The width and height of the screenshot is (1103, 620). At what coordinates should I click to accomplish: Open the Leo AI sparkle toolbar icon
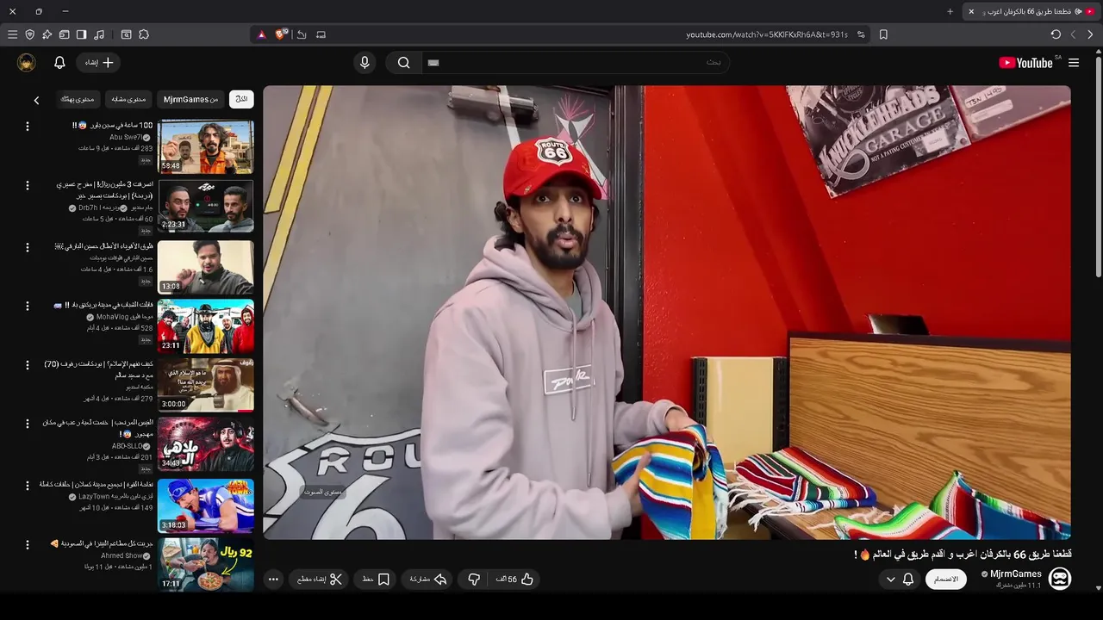click(47, 34)
